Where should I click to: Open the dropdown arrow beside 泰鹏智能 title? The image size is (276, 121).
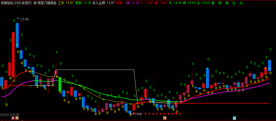click(35, 3)
